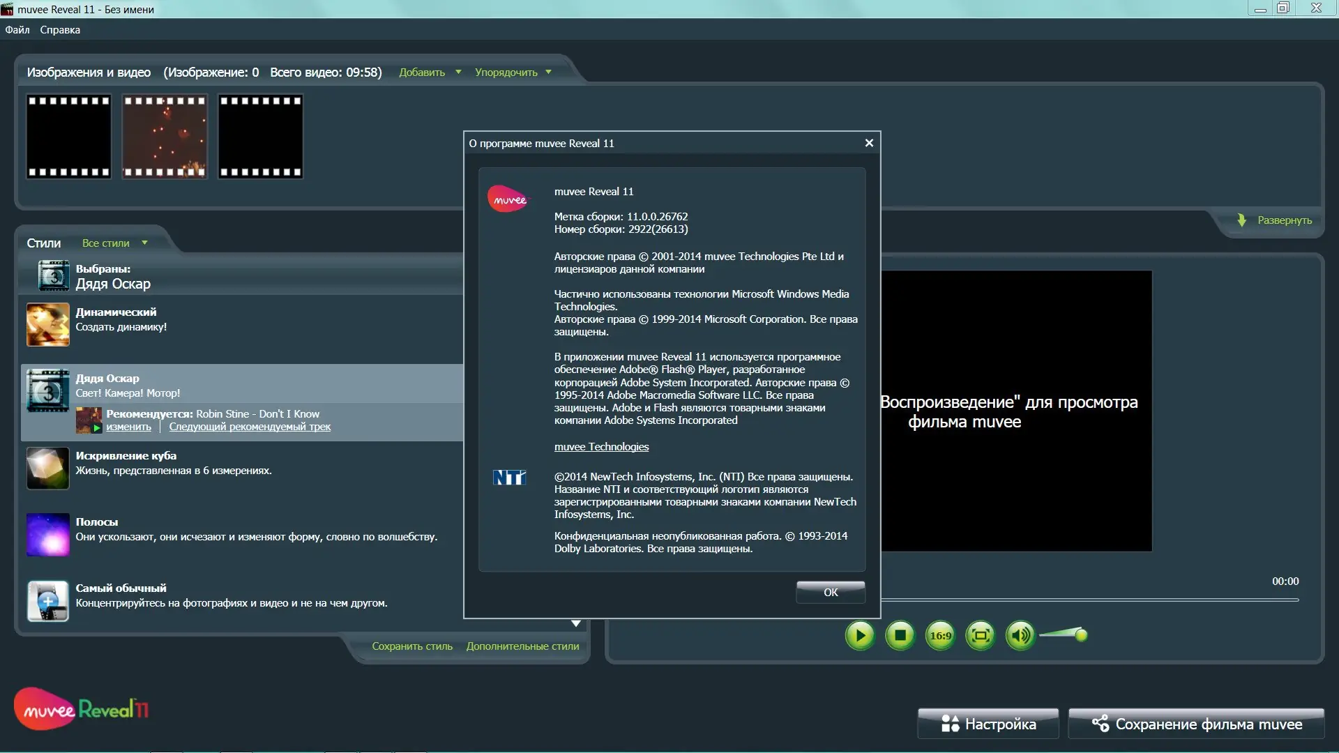The height and width of the screenshot is (753, 1339).
Task: Switch to full screen preview mode
Action: click(x=981, y=635)
